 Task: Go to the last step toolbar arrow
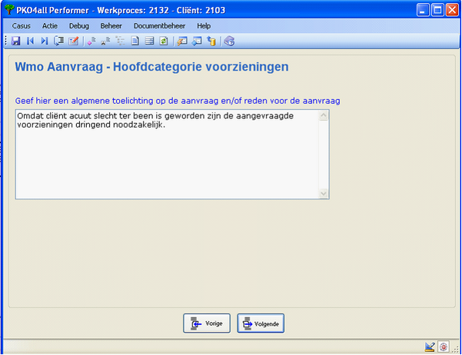click(44, 41)
